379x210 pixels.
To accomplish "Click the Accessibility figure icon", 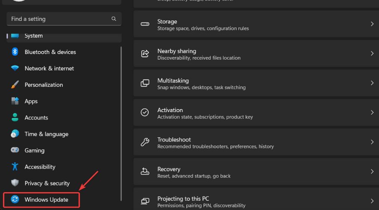I will click(x=15, y=167).
